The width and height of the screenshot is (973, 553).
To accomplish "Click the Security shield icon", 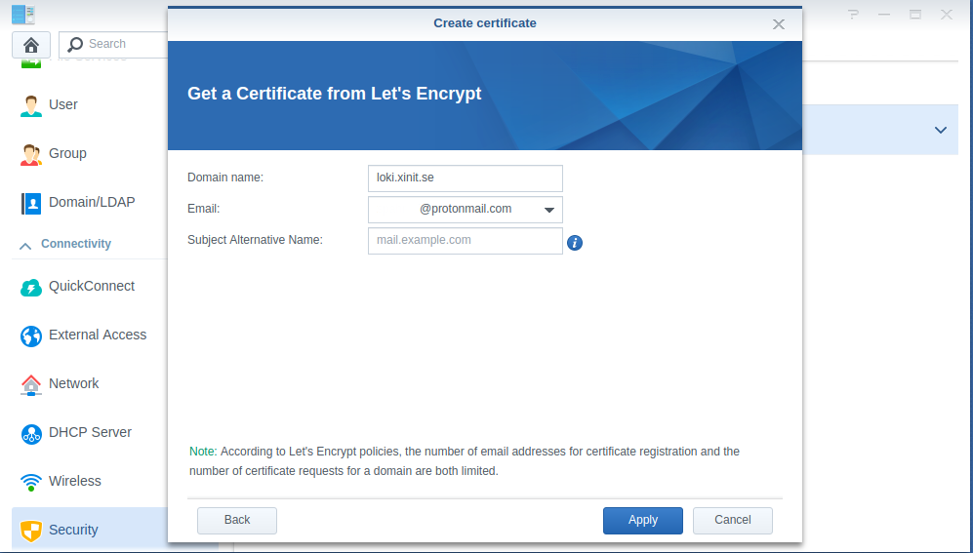I will pos(30,531).
